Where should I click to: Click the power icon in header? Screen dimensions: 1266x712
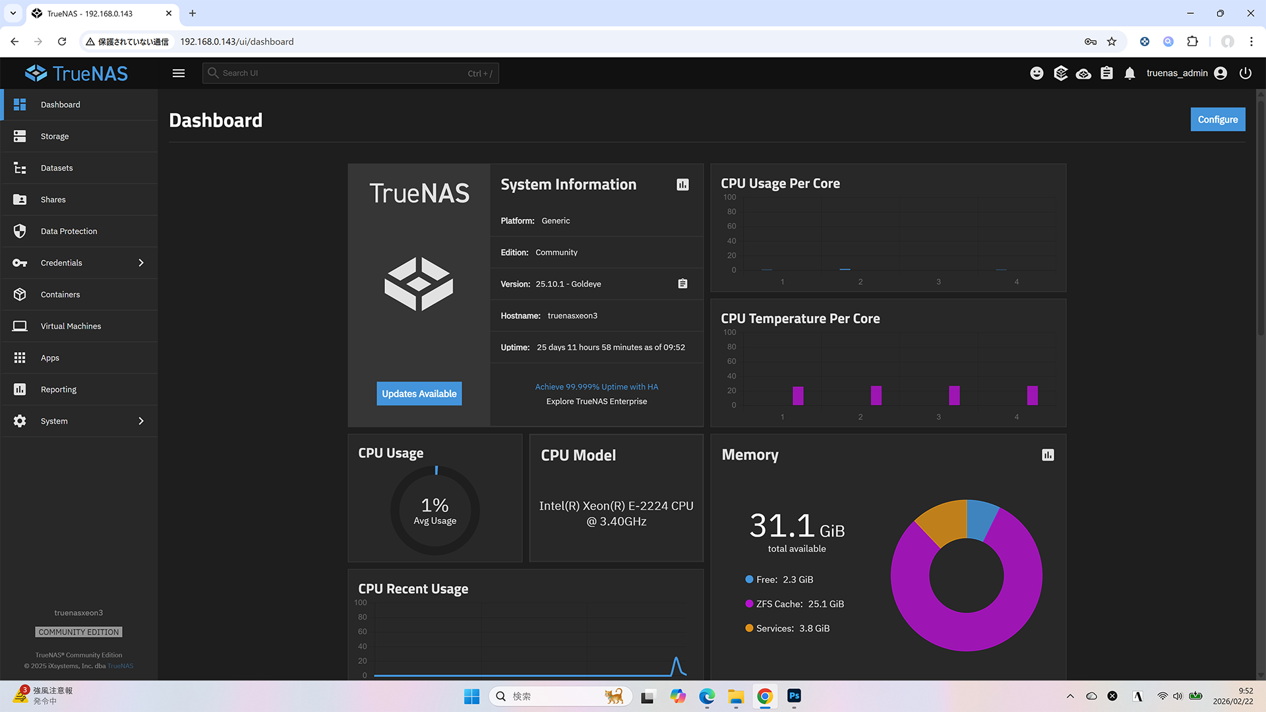point(1245,73)
